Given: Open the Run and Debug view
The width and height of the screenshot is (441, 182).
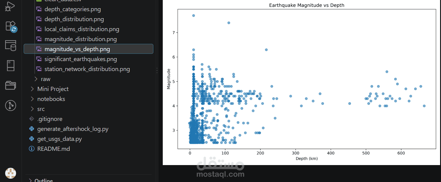Looking at the screenshot, I should pos(11,6).
